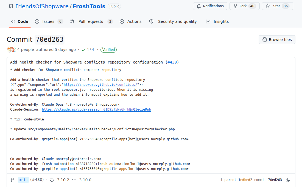Click the frosh-automation co-author line

coord(100,164)
